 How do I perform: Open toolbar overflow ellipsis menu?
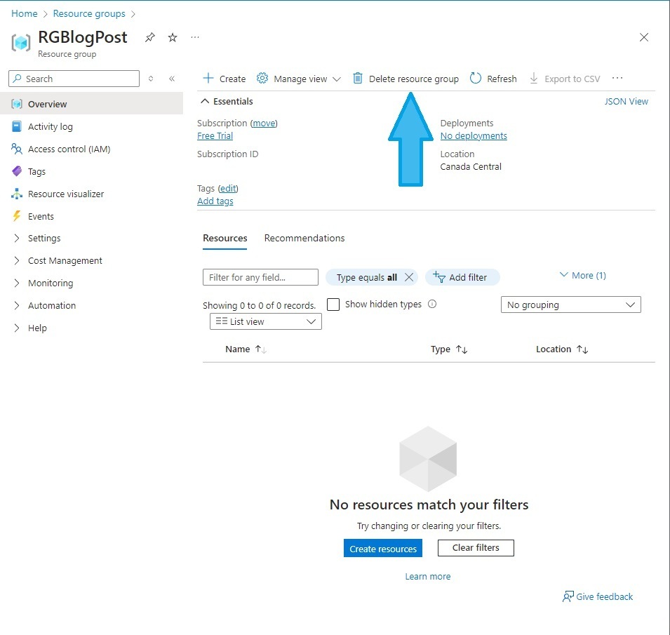617,78
